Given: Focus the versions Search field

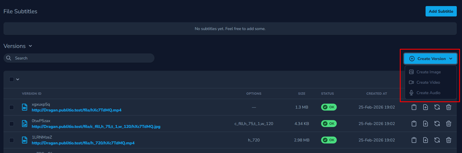Looking at the screenshot, I should (x=81, y=58).
